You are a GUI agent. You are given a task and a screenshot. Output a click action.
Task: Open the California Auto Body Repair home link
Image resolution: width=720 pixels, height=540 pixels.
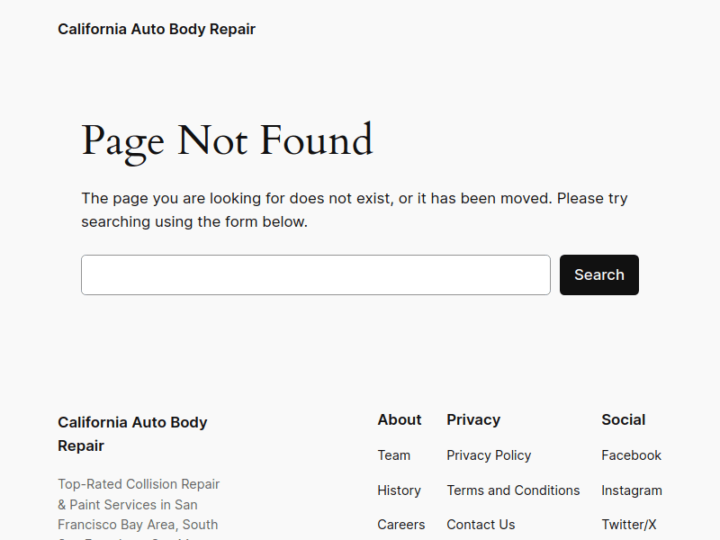pyautogui.click(x=156, y=29)
